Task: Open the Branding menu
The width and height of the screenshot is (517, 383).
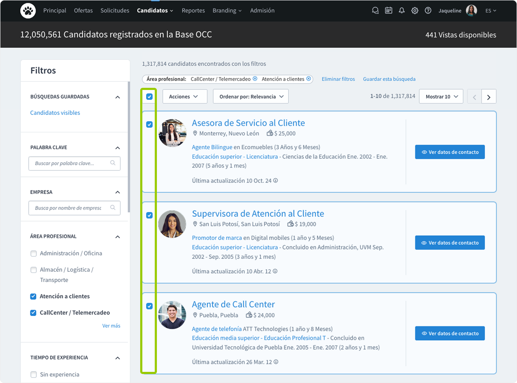Action: 227,11
